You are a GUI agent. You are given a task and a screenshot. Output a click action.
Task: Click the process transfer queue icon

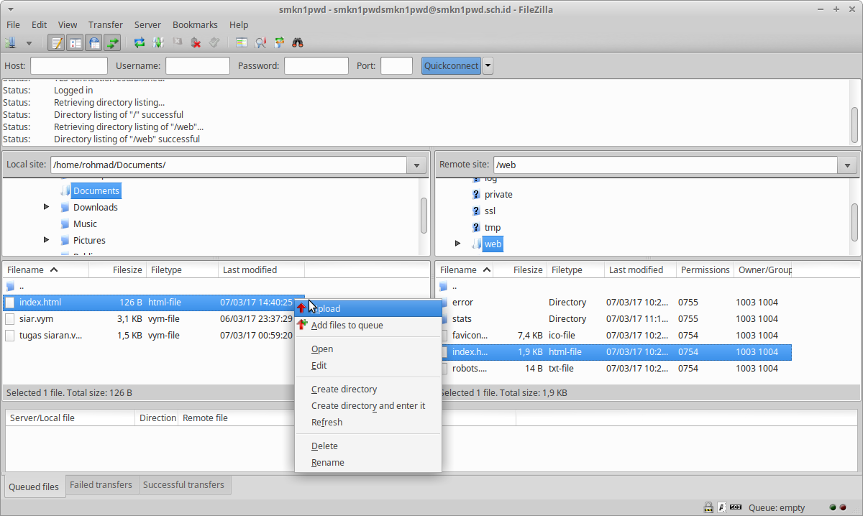[158, 43]
